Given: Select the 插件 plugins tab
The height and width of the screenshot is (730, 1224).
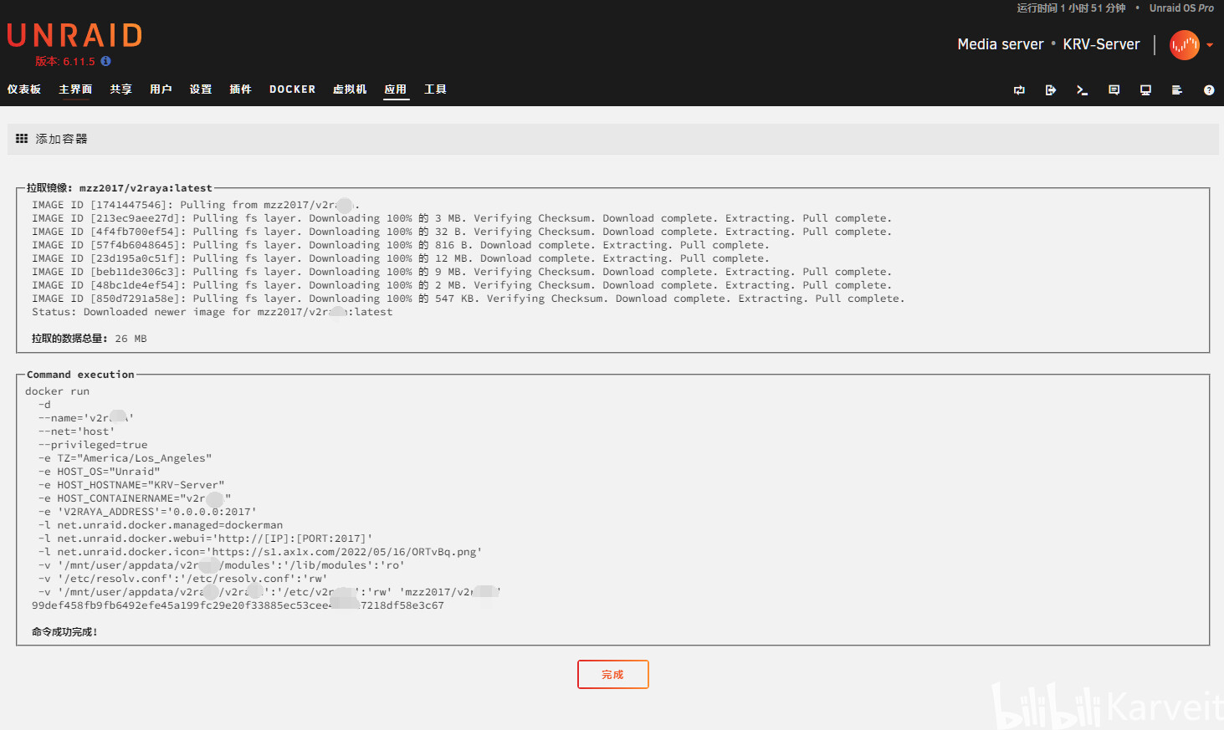Looking at the screenshot, I should 240,89.
